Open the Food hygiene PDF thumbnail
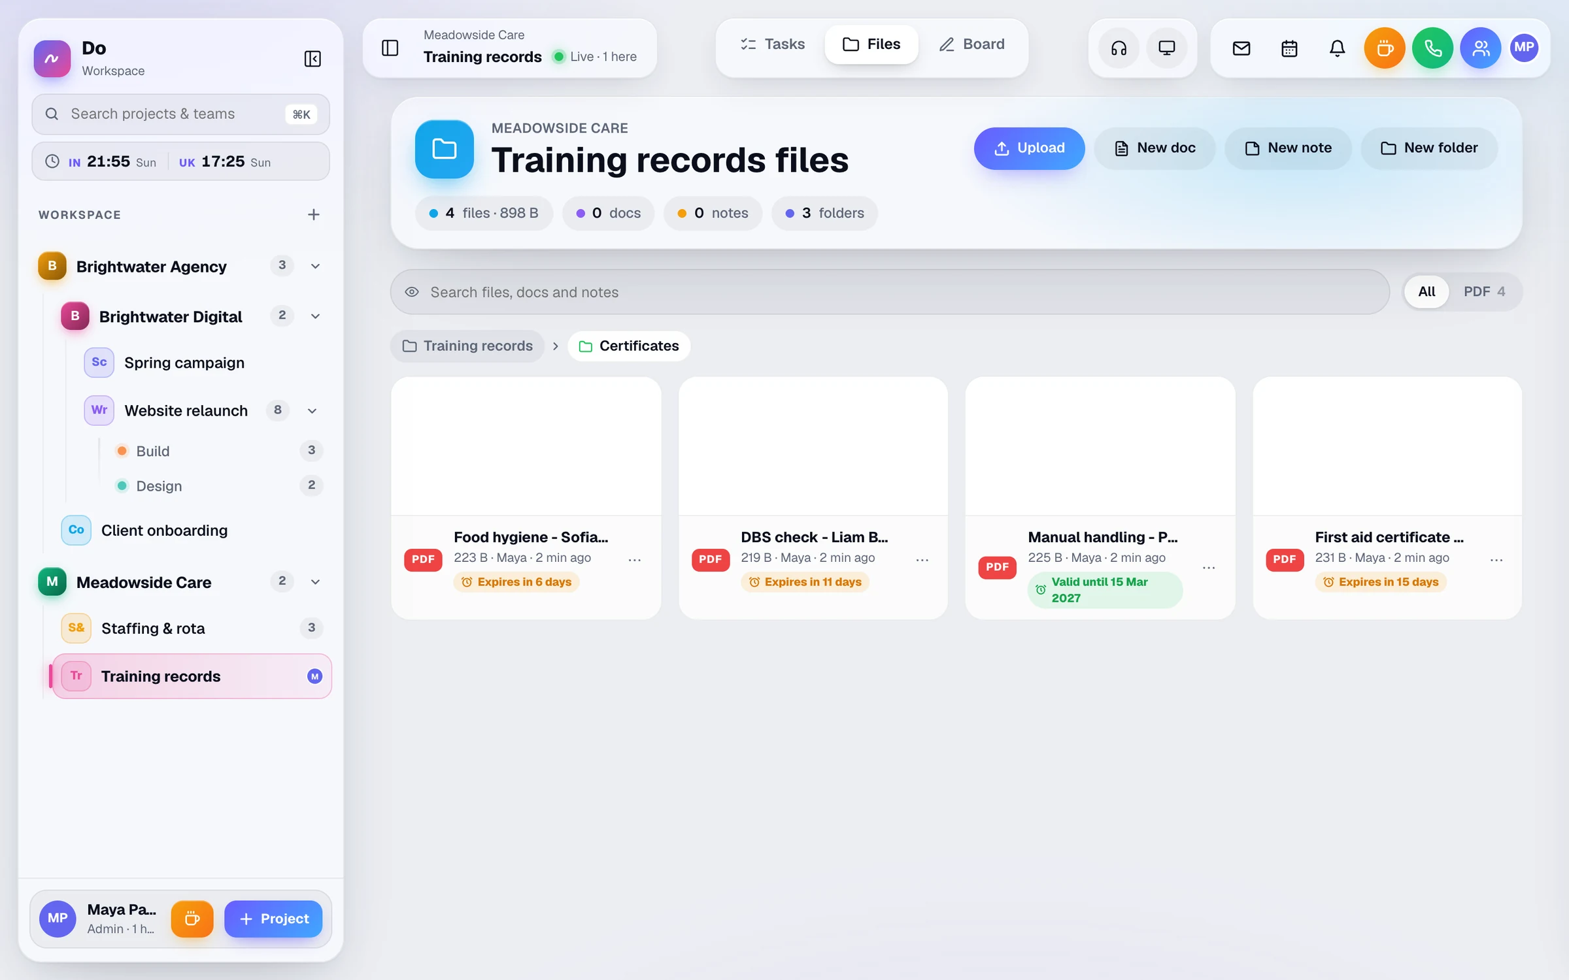1569x980 pixels. click(526, 446)
